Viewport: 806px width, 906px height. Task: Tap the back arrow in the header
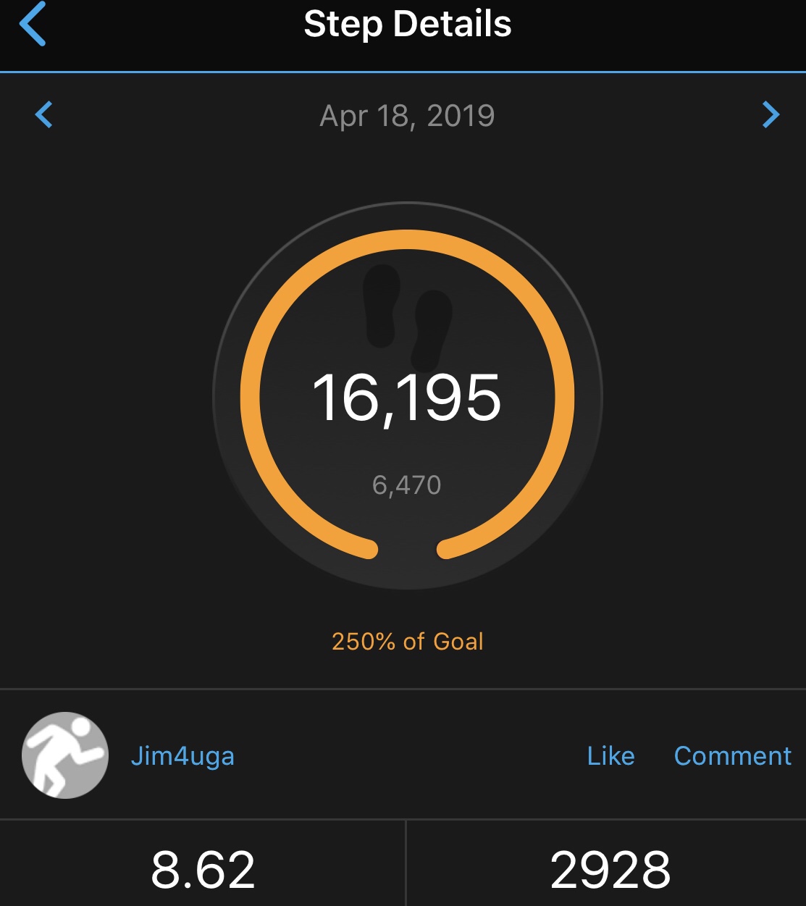33,24
